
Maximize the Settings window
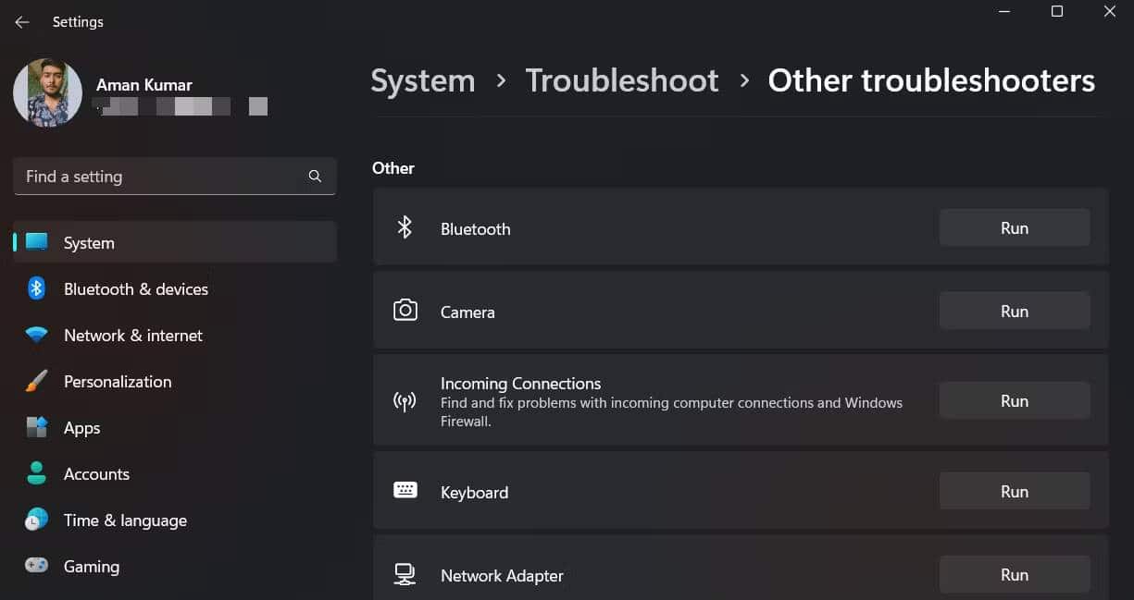click(1056, 12)
